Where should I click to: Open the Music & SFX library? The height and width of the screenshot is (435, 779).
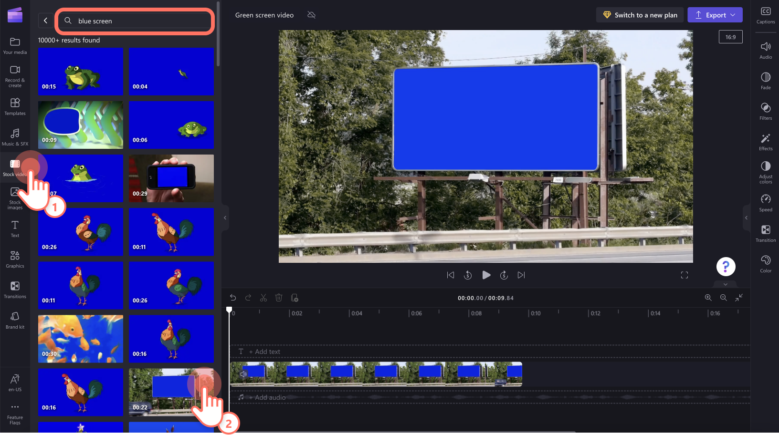pyautogui.click(x=15, y=137)
